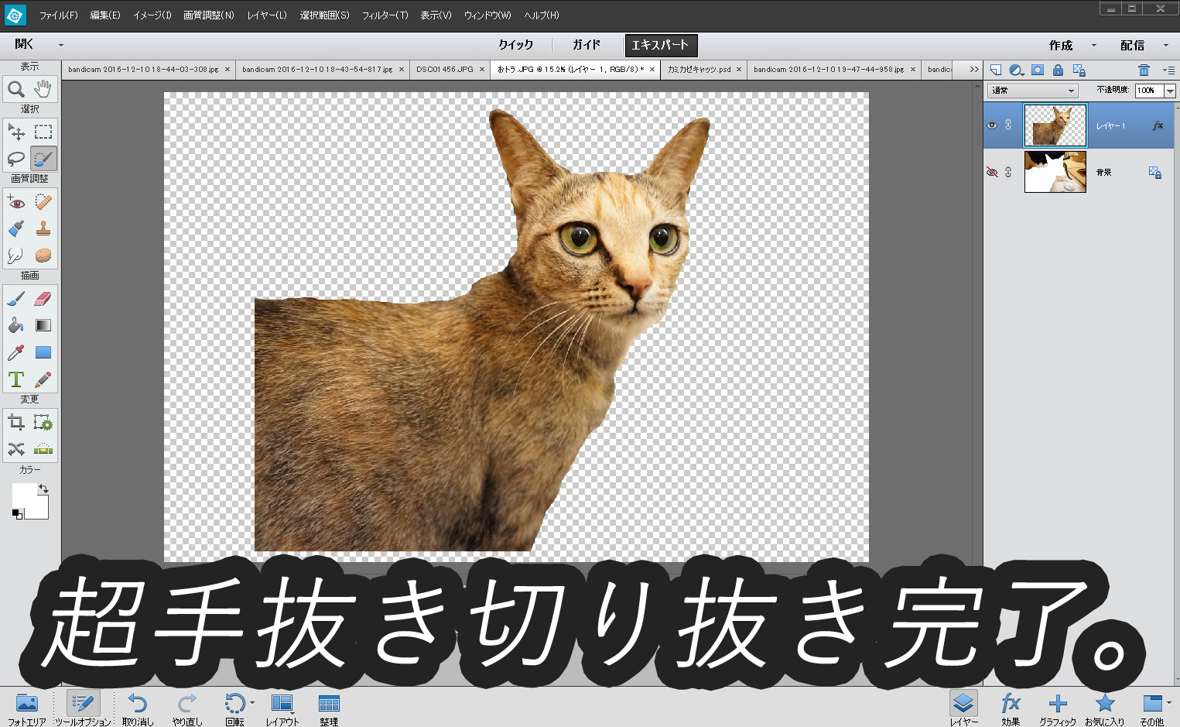Swap foreground and background colors
The height and width of the screenshot is (727, 1180).
44,489
